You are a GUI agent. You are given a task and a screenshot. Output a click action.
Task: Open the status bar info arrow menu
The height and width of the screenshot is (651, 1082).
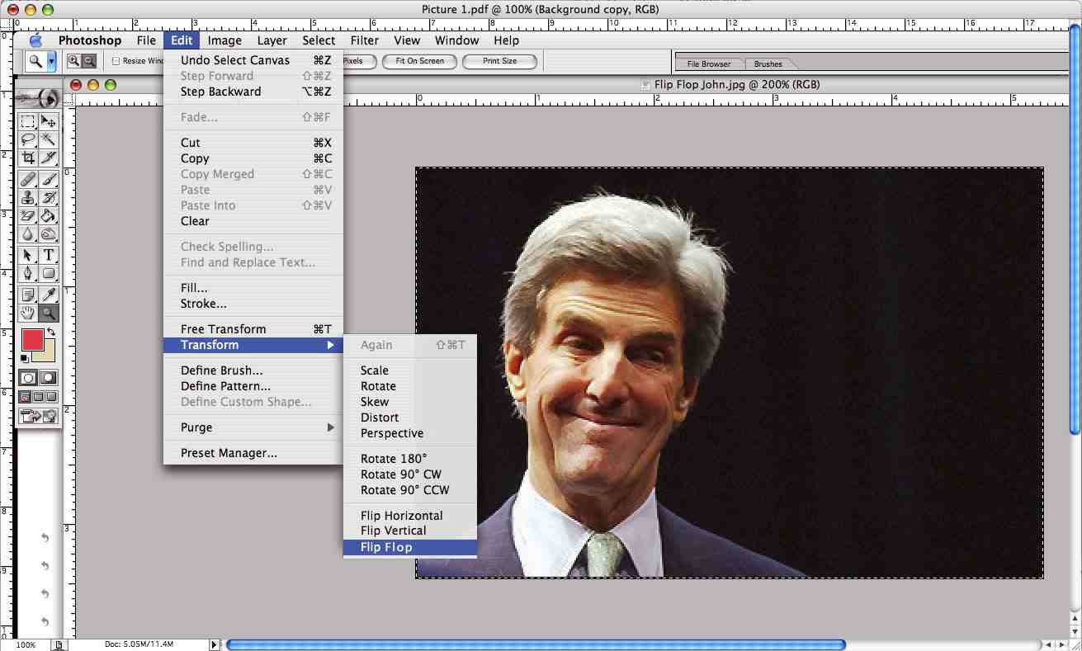pos(215,644)
